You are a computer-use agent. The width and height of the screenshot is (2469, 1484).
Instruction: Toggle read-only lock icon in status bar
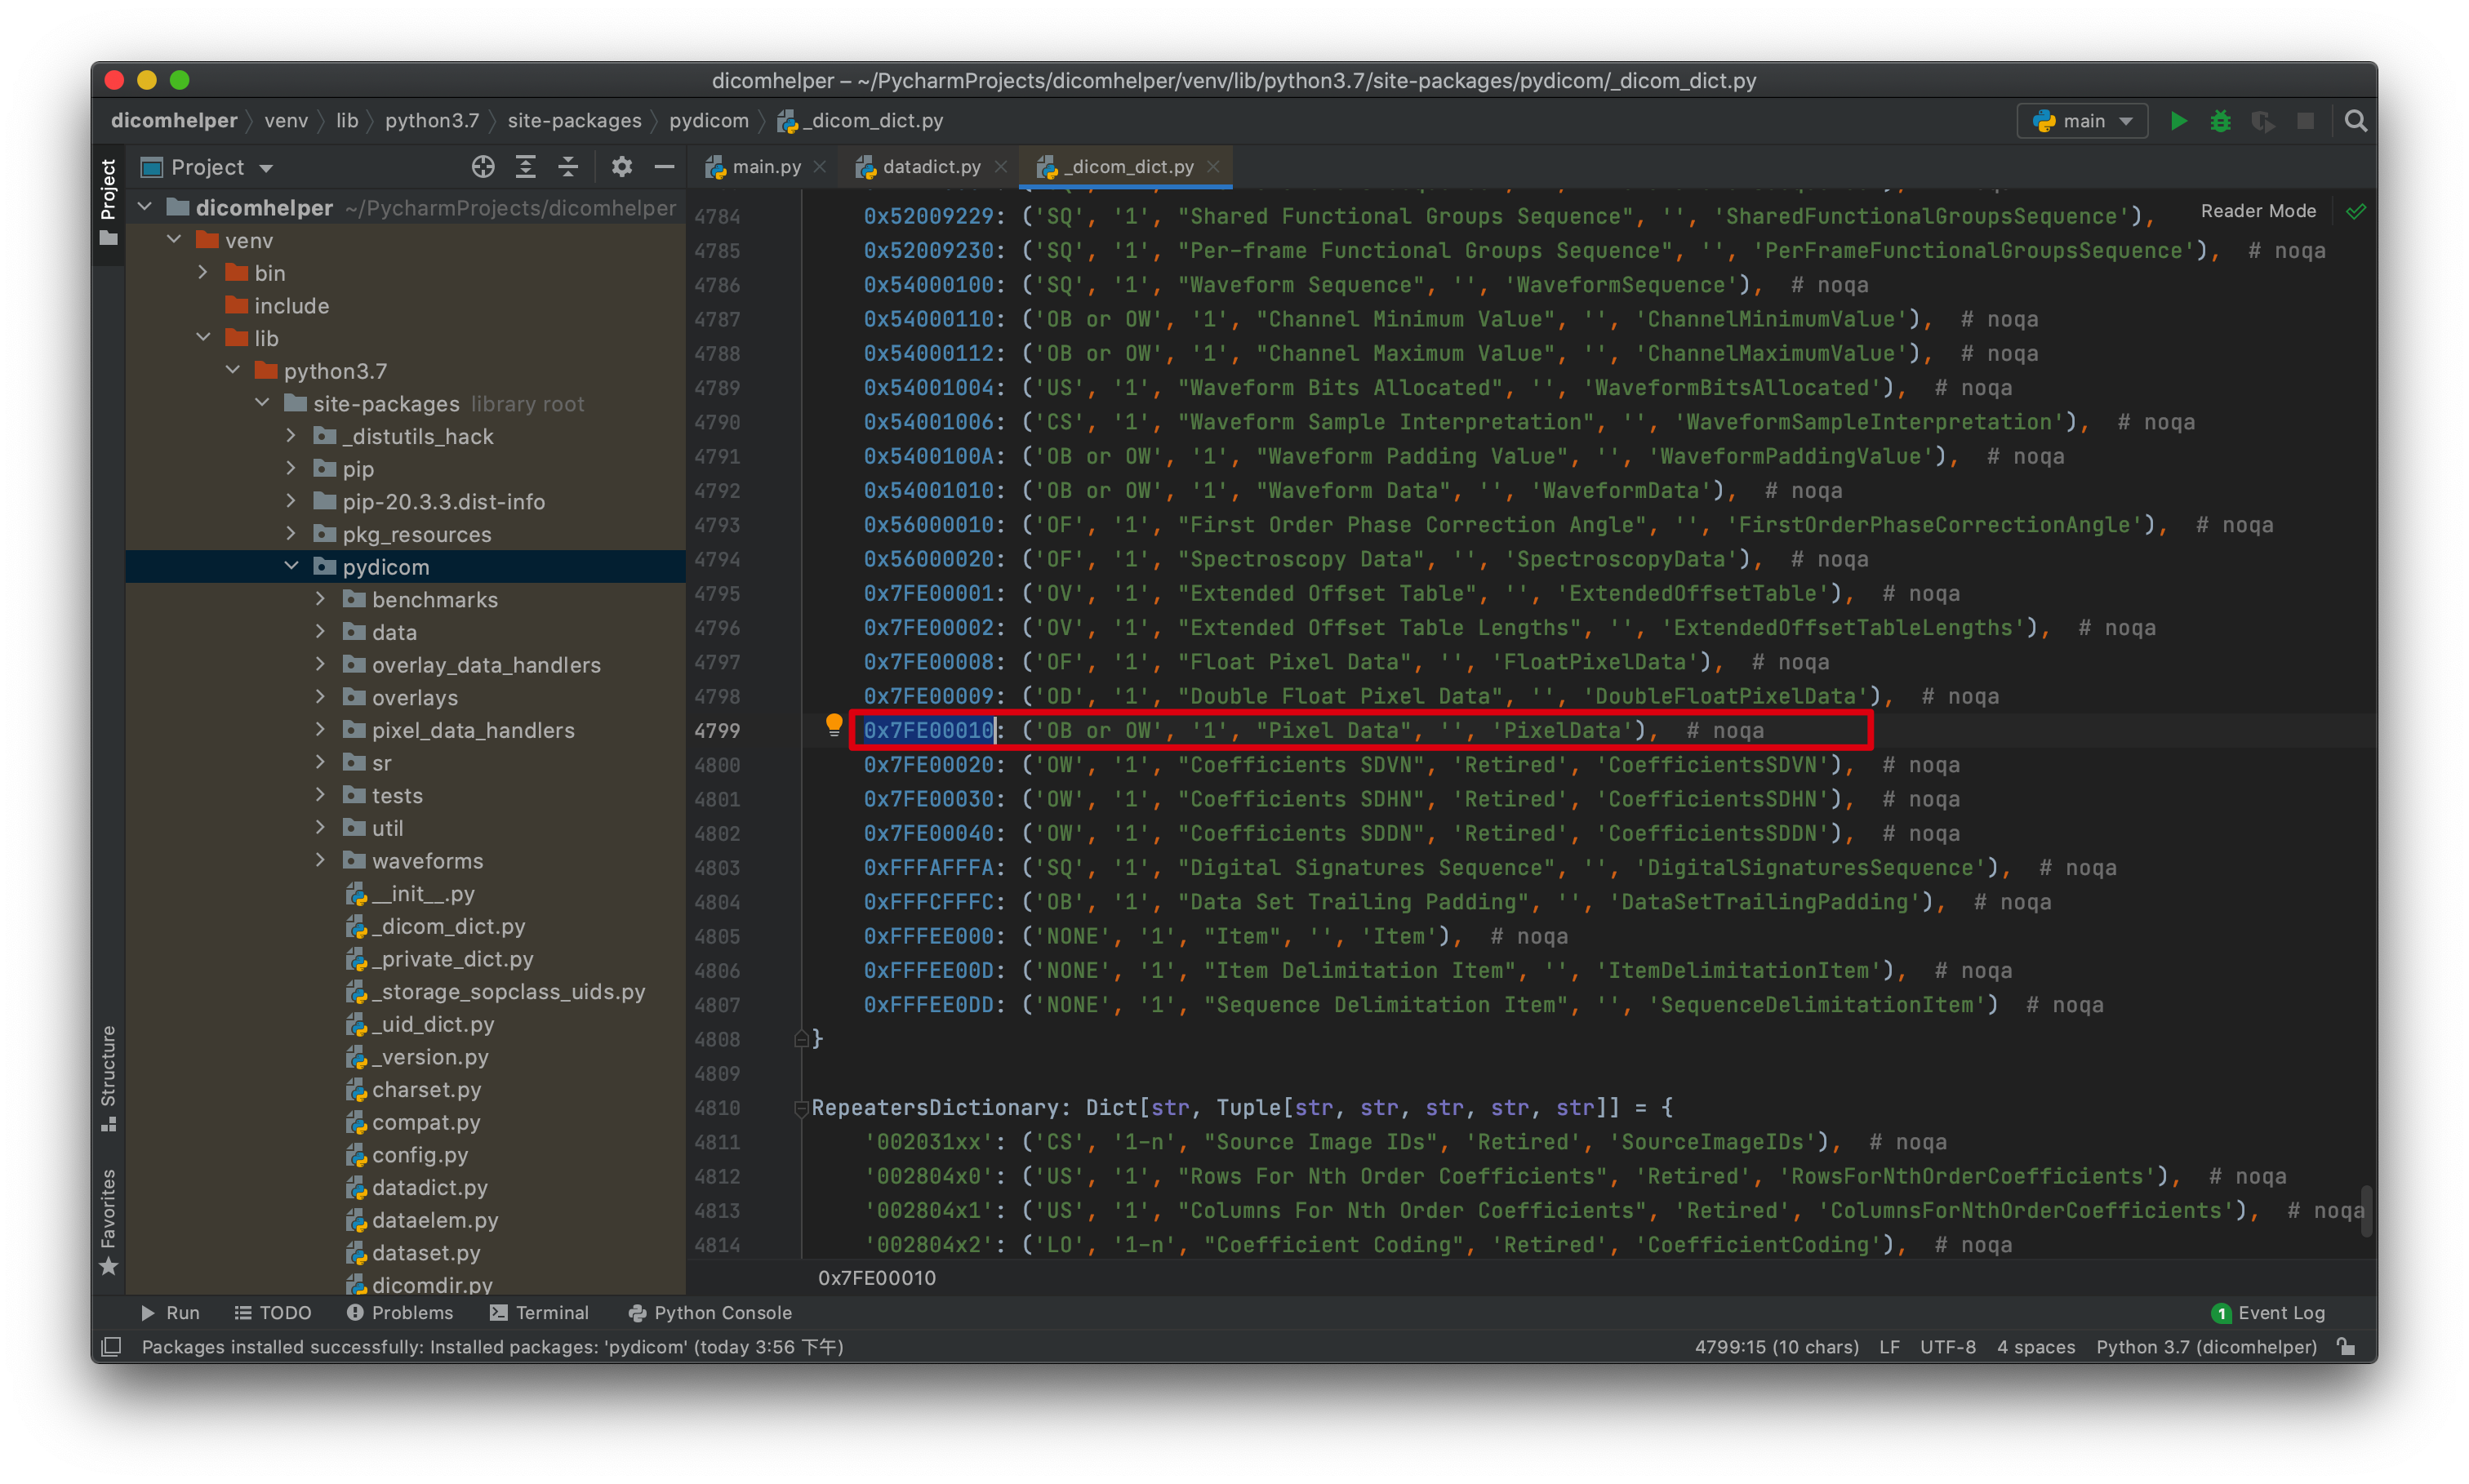2346,1346
